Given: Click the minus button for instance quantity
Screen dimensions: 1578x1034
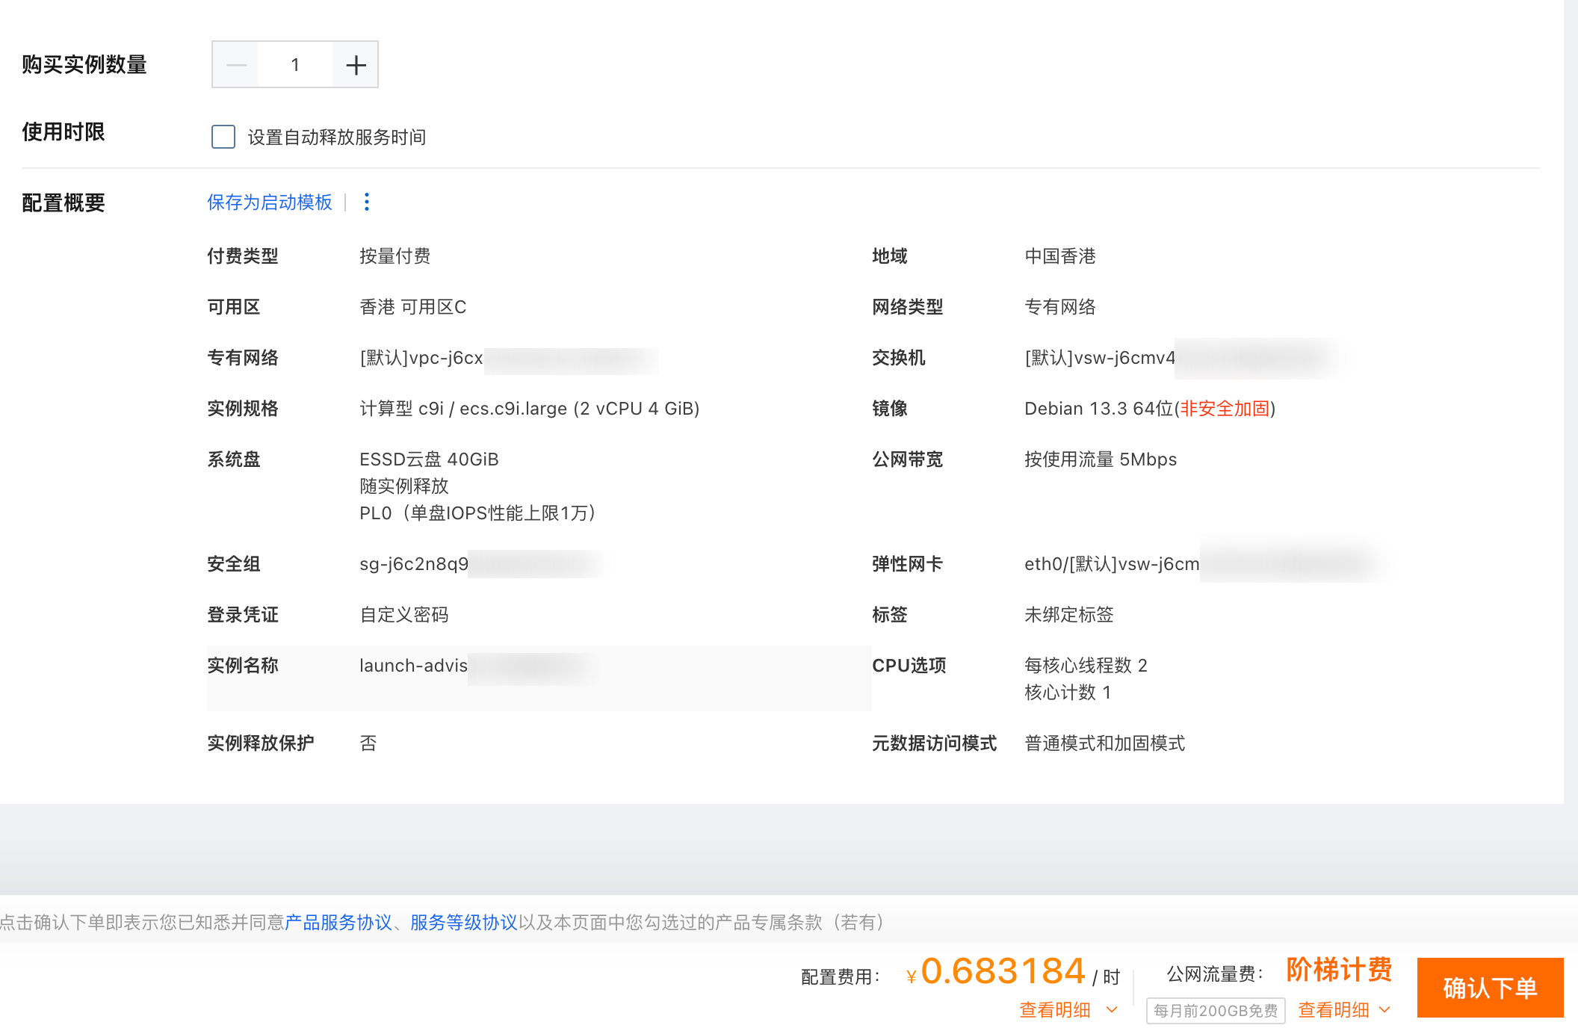Looking at the screenshot, I should [236, 65].
